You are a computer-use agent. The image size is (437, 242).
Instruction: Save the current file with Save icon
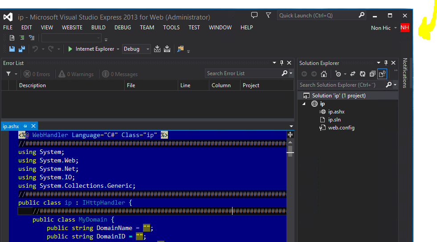(12, 49)
